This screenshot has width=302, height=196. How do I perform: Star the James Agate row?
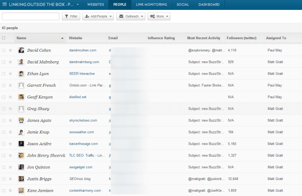point(10,120)
